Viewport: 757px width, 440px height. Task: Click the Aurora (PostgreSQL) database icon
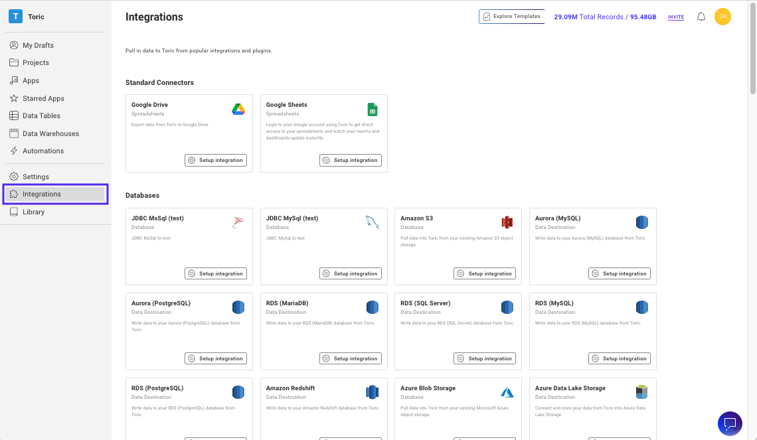(x=238, y=307)
